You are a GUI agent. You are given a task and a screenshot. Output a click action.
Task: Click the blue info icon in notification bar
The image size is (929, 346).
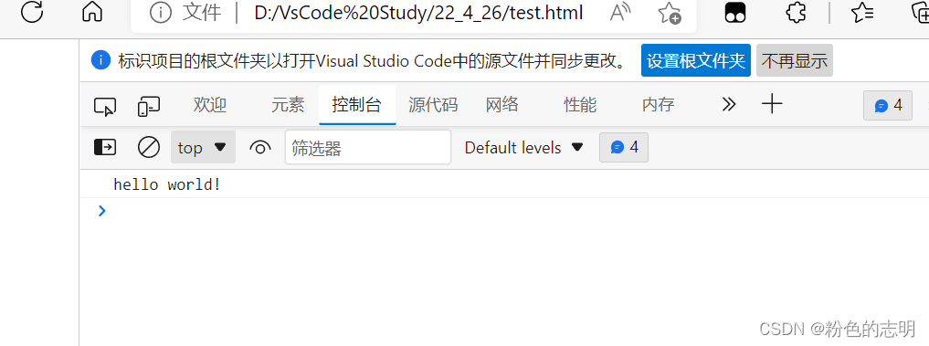point(100,60)
